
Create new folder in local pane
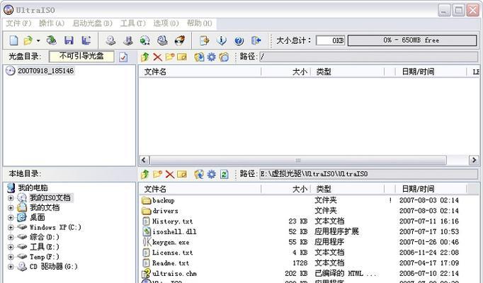157,175
